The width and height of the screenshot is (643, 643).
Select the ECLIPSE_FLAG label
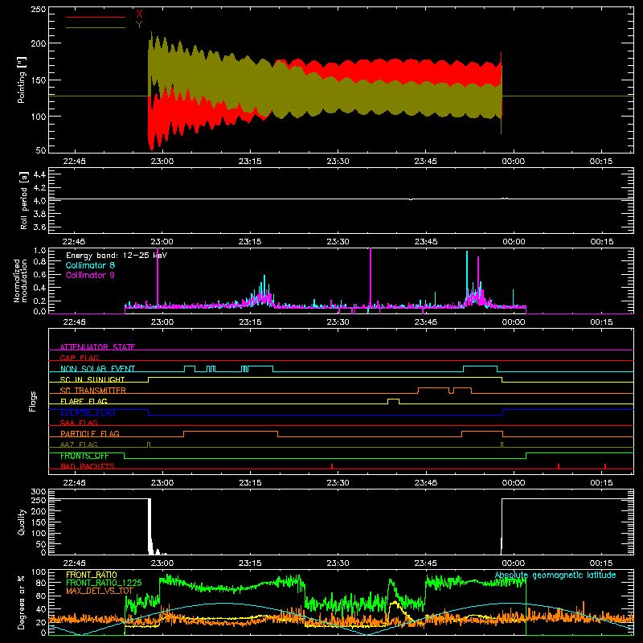88,412
